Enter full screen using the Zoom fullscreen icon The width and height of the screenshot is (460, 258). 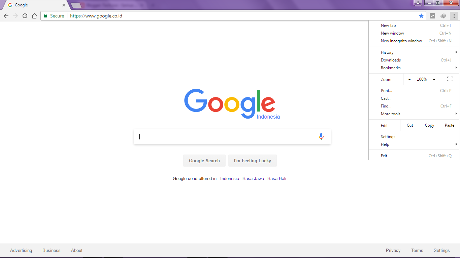coord(450,79)
